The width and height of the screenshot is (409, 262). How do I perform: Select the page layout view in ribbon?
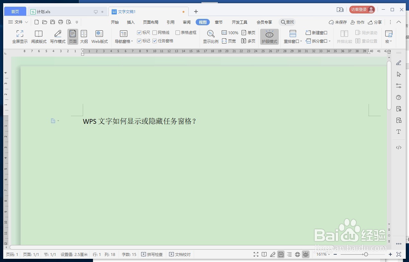pos(73,37)
